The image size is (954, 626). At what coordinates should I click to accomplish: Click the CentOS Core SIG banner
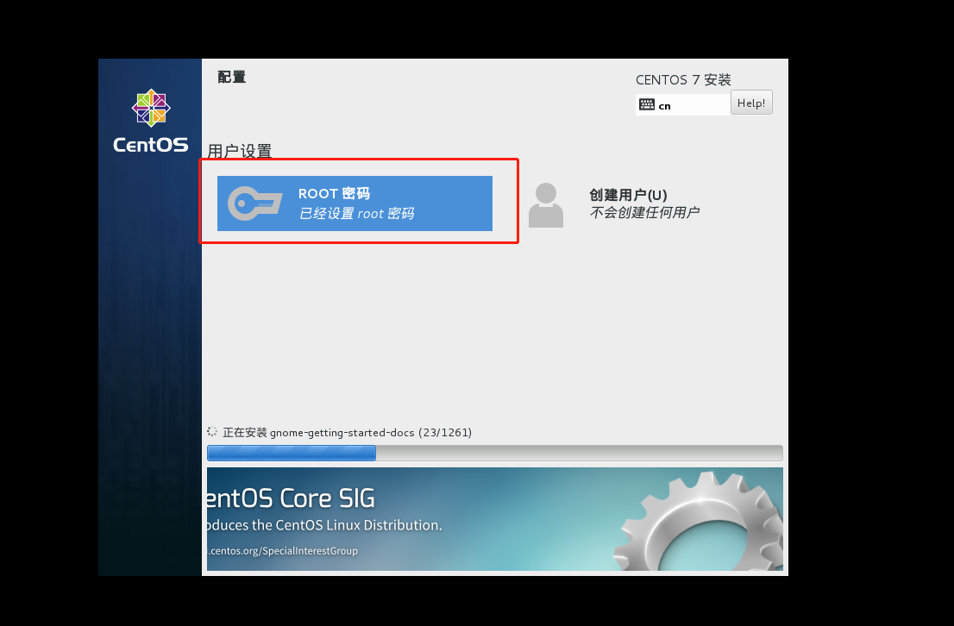pos(494,519)
